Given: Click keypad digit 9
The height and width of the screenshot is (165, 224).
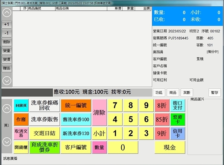Looking at the screenshot, I should tap(146, 106).
